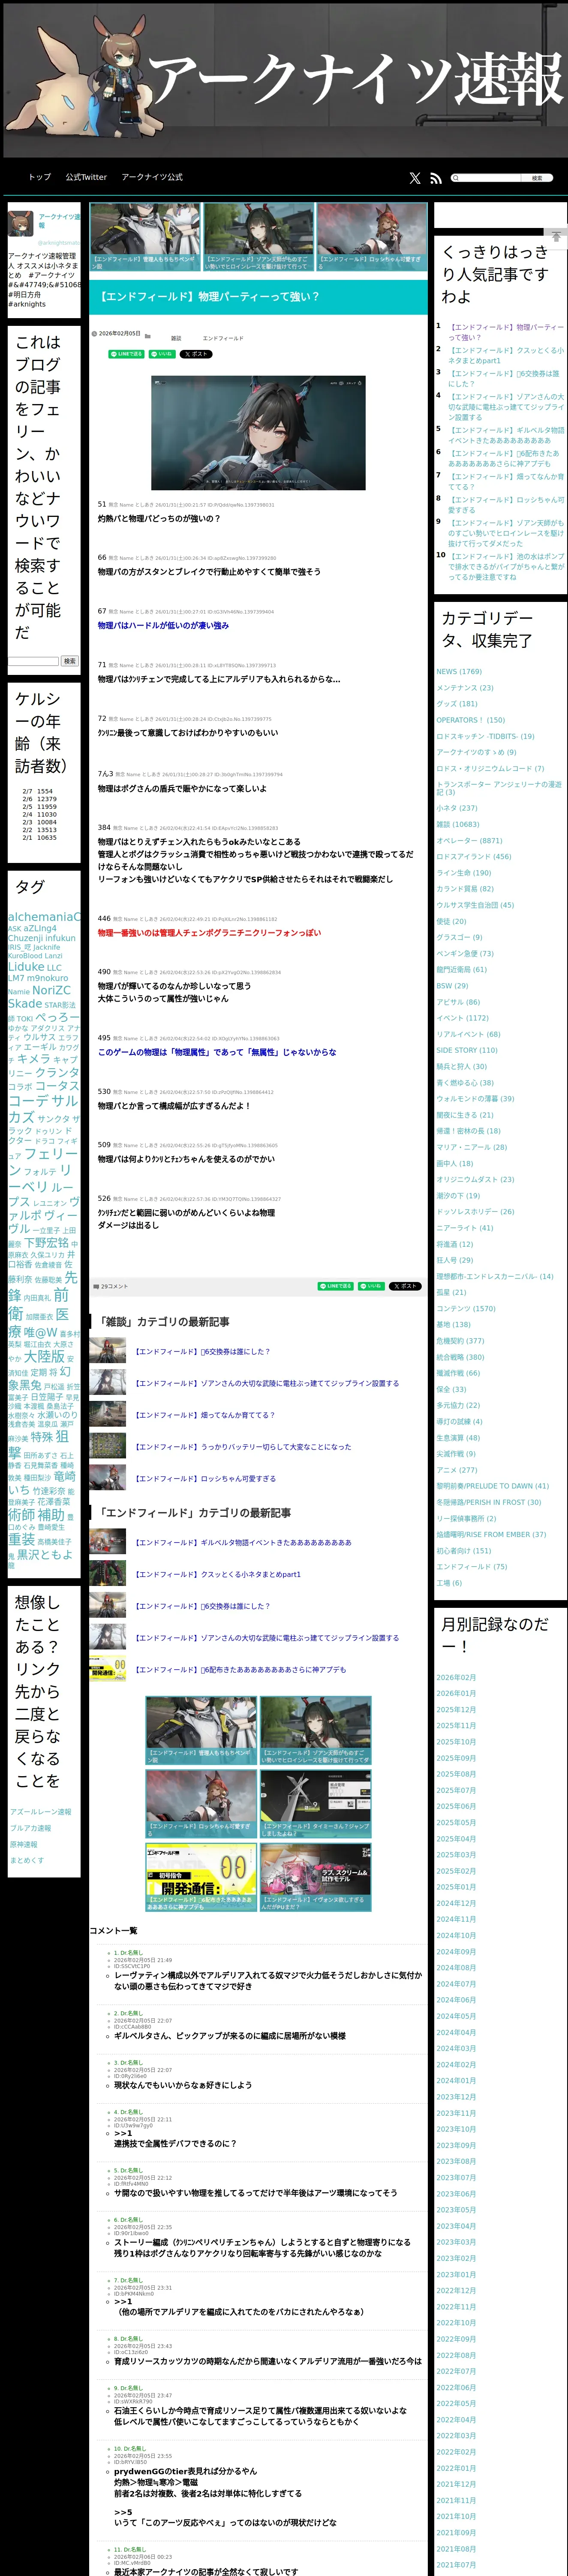Open the オペレーター (8871) category
The image size is (568, 2576).
tap(469, 840)
